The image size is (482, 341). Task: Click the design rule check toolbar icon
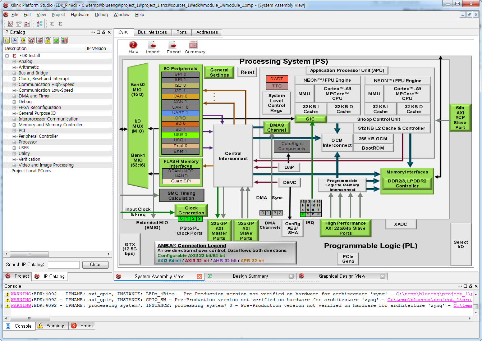coord(10,24)
